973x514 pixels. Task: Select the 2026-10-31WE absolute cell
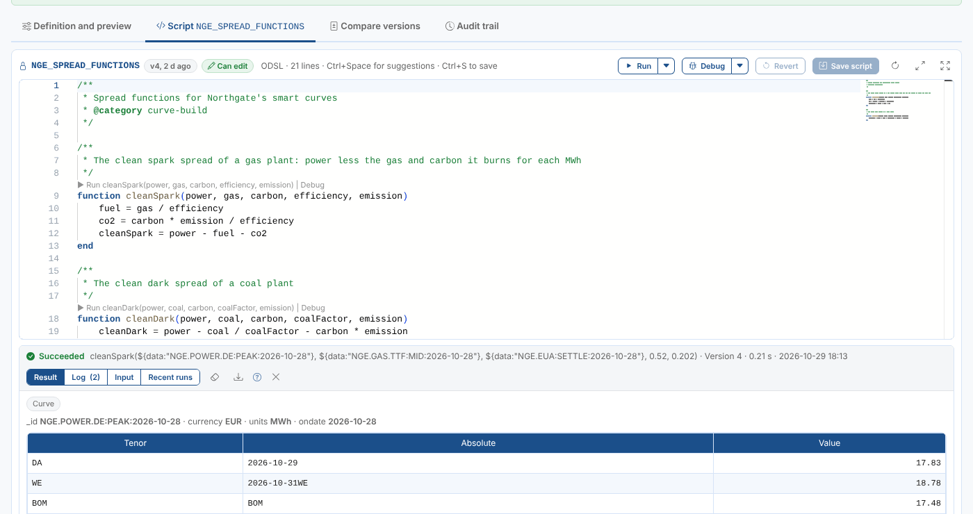(x=478, y=483)
